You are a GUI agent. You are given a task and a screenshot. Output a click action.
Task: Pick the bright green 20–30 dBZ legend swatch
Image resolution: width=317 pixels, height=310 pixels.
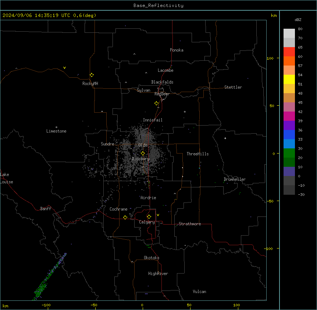coord(289,153)
